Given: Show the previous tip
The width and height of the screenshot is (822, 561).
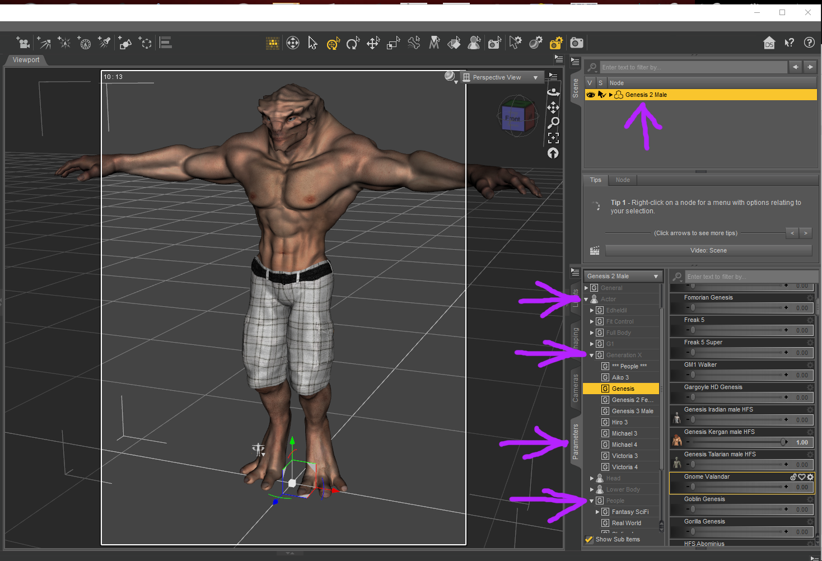Looking at the screenshot, I should tap(792, 233).
